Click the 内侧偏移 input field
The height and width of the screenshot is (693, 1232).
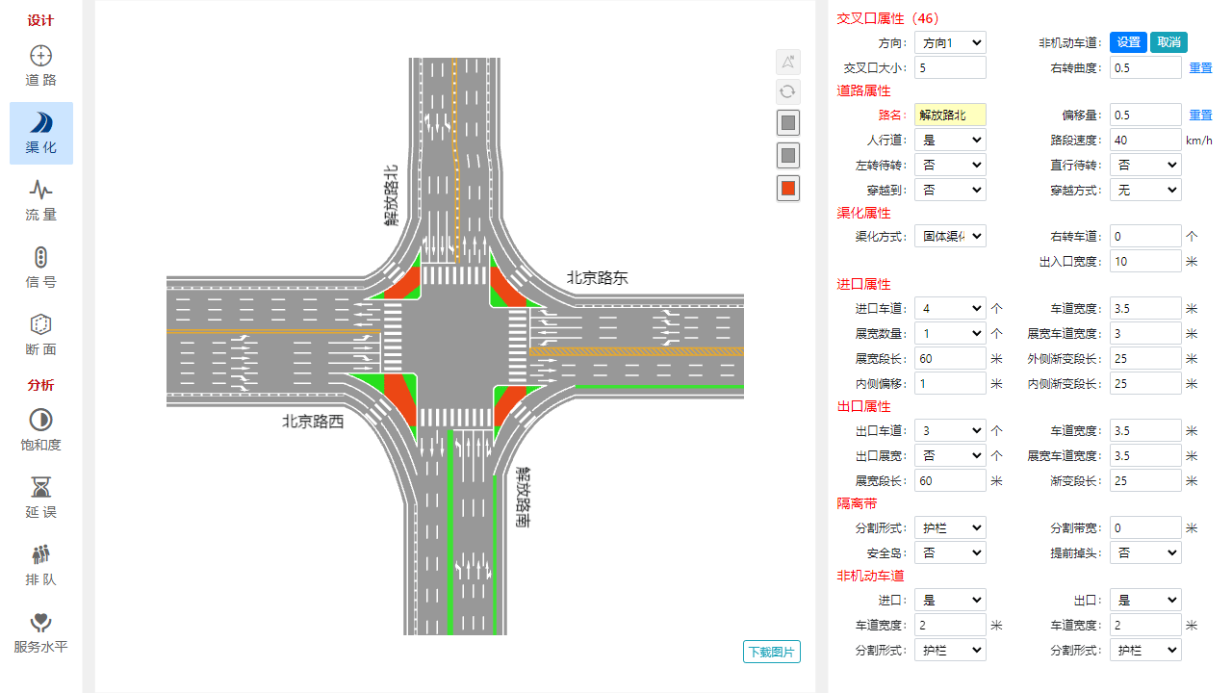point(950,383)
